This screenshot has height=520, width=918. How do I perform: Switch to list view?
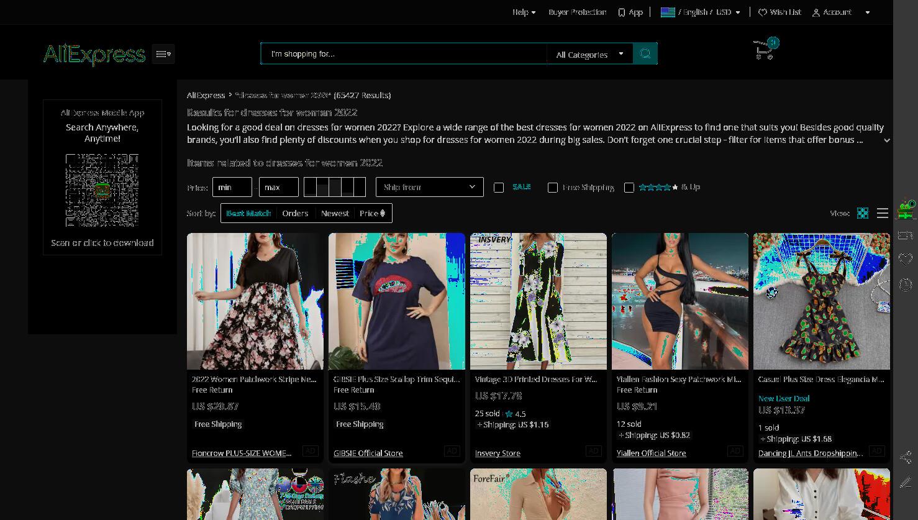point(883,213)
